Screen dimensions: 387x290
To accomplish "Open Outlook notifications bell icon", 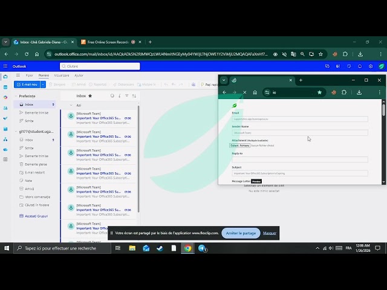I will click(360, 66).
